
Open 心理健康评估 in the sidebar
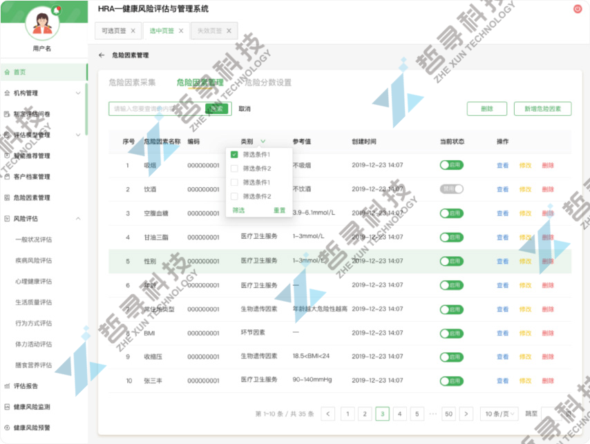(33, 281)
